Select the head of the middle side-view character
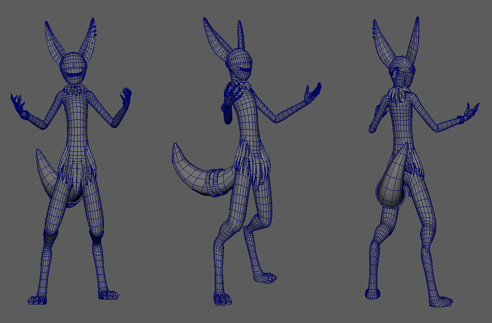Image resolution: width=492 pixels, height=323 pixels. click(x=239, y=65)
